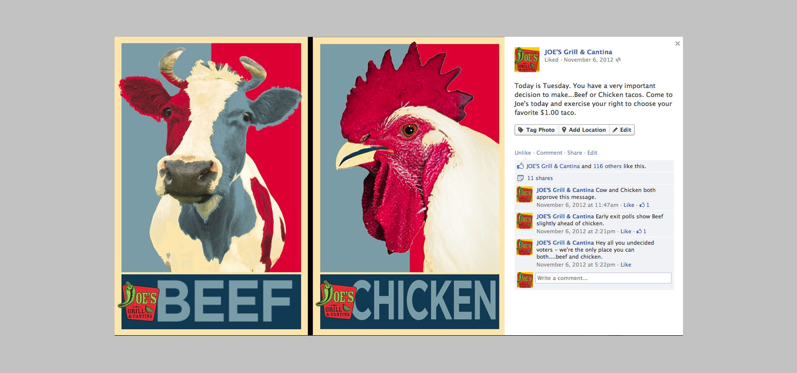Click the shares icon next to 11 shares
Viewport: 797px width, 373px height.
pos(520,178)
